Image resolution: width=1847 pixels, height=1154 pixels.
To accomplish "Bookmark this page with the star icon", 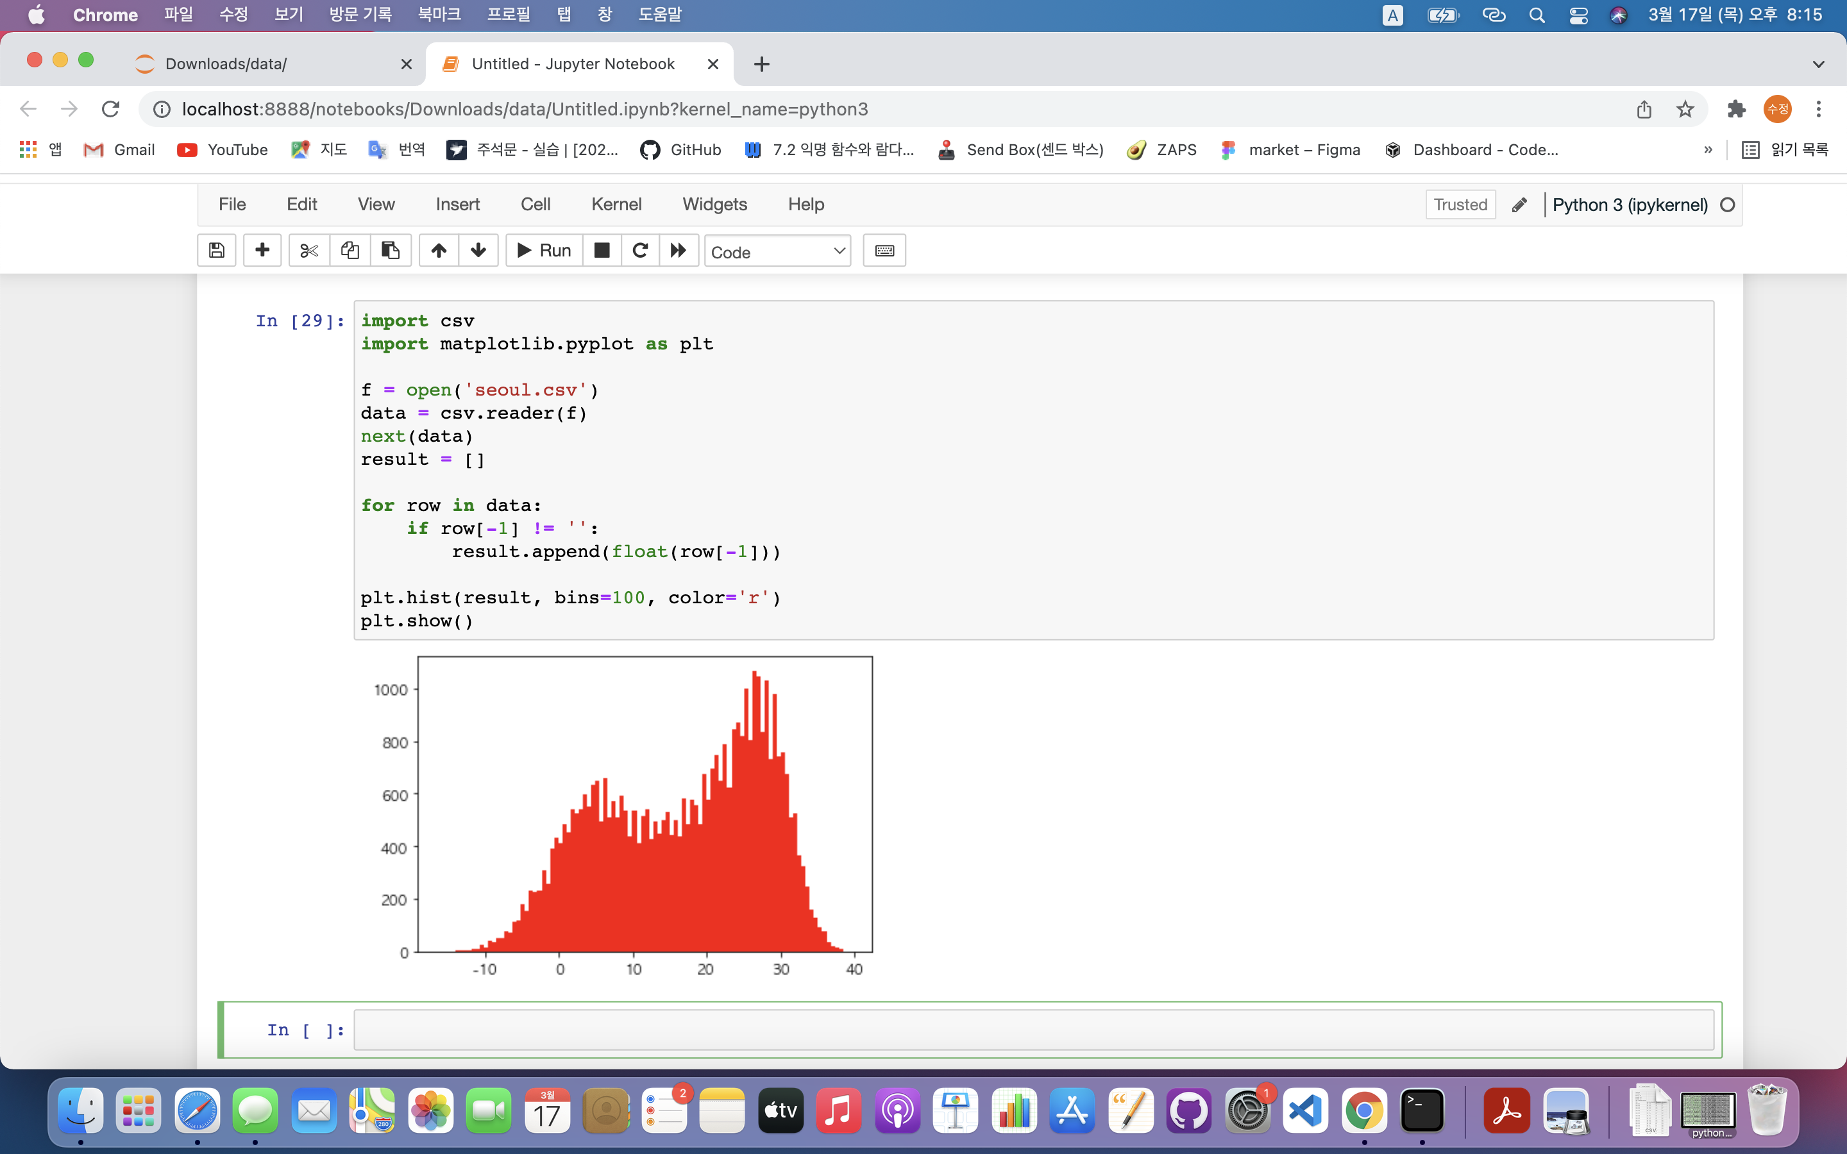I will 1685,109.
